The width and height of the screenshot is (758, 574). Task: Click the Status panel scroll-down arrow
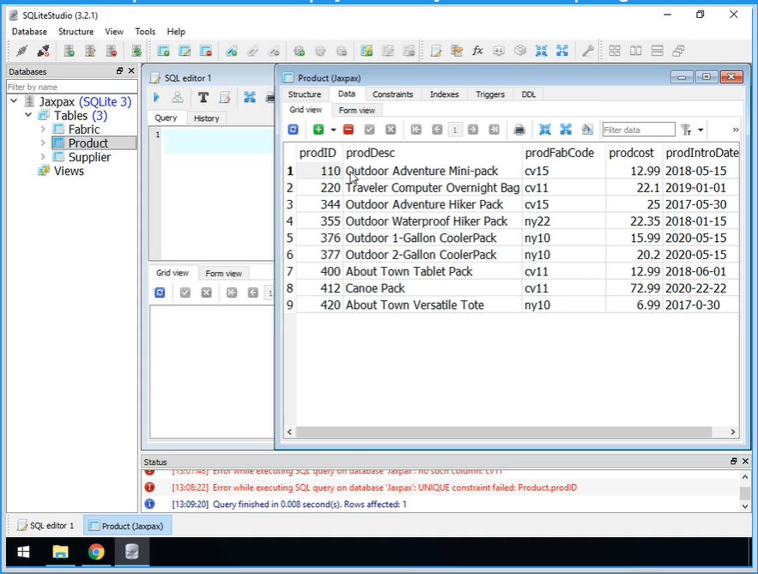click(x=745, y=506)
